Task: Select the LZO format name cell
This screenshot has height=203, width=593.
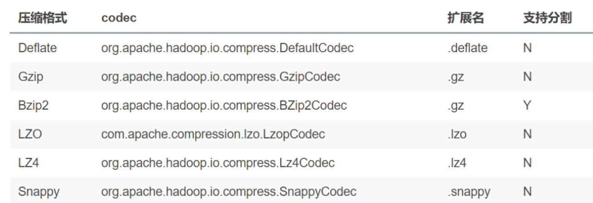Action: tap(30, 134)
